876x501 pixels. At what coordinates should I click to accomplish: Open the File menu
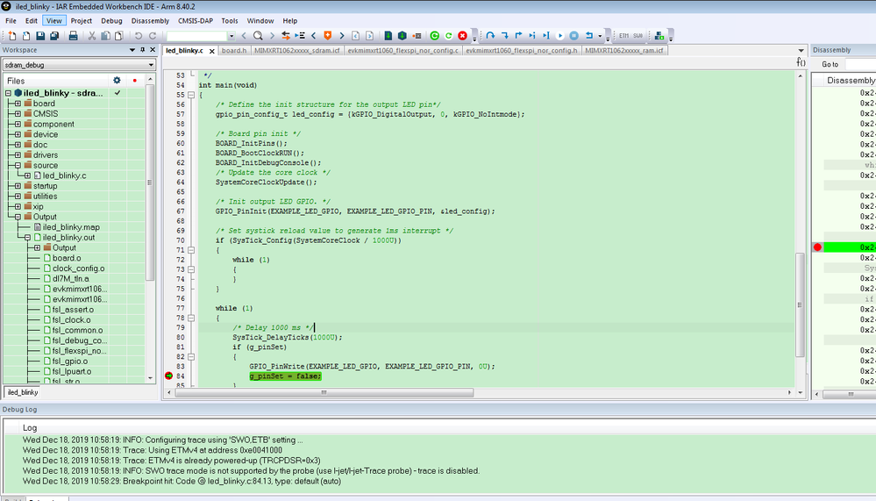[11, 21]
